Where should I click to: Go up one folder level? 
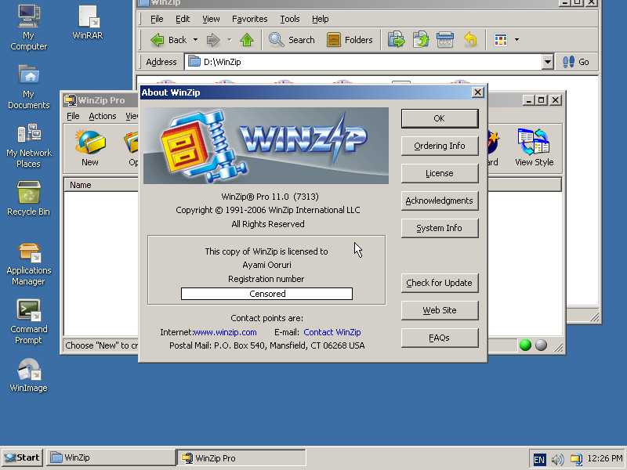(x=247, y=39)
